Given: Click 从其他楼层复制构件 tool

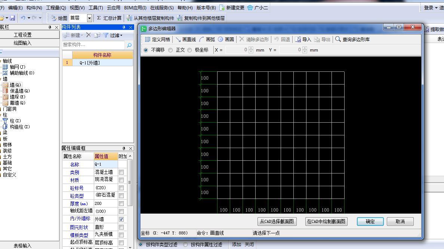Looking at the screenshot, I should 150,18.
